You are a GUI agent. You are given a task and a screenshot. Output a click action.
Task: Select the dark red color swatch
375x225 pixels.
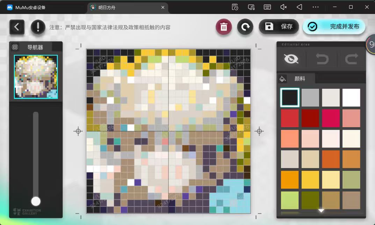coord(310,118)
